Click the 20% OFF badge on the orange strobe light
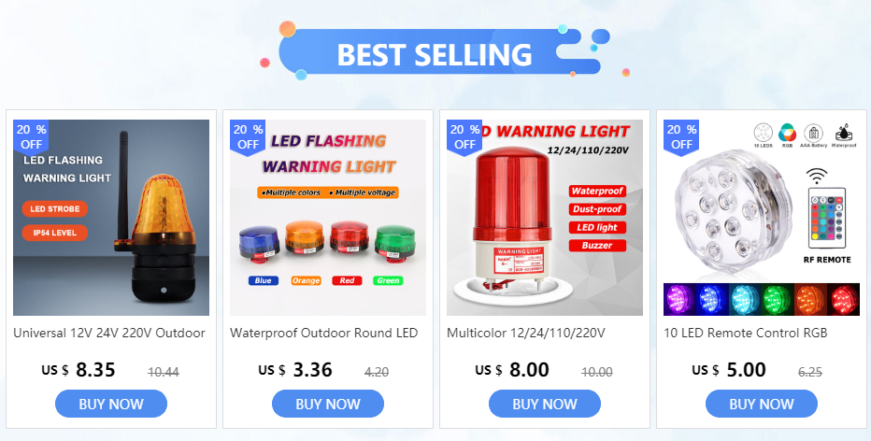 pyautogui.click(x=31, y=136)
